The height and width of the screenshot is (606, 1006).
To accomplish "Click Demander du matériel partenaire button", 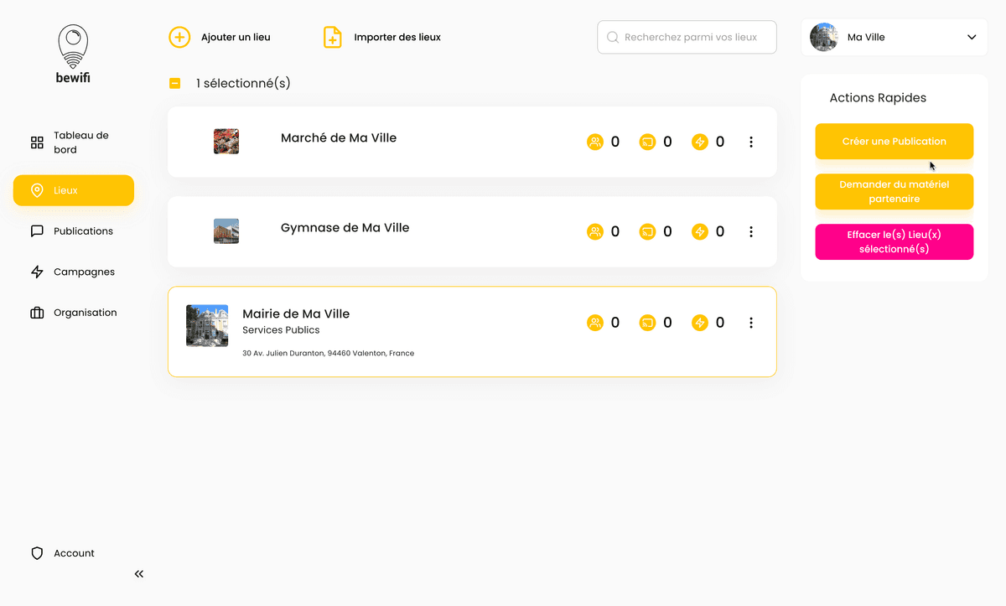I will [x=894, y=192].
